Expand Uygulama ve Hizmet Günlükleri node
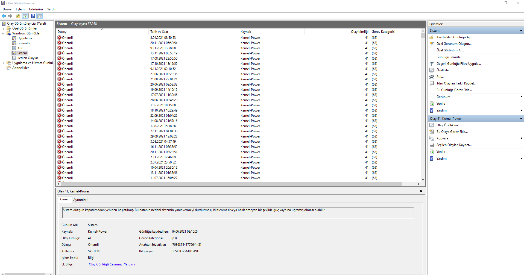The height and width of the screenshot is (275, 524). pyautogui.click(x=3, y=63)
